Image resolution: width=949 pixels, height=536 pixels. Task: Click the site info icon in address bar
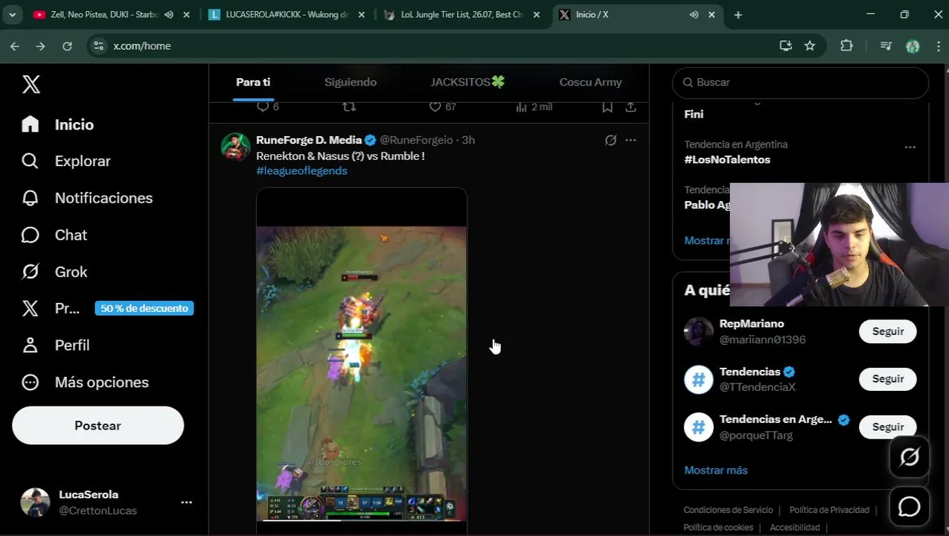pos(98,46)
